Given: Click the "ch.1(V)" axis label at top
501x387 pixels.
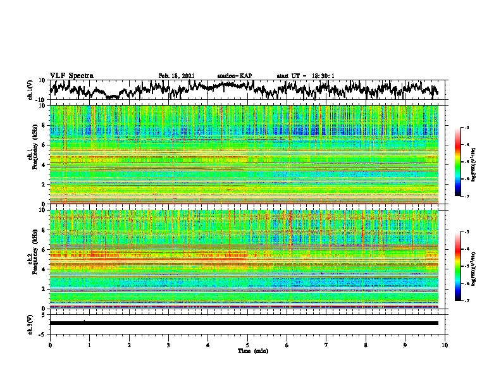Looking at the screenshot, I should coord(30,90).
